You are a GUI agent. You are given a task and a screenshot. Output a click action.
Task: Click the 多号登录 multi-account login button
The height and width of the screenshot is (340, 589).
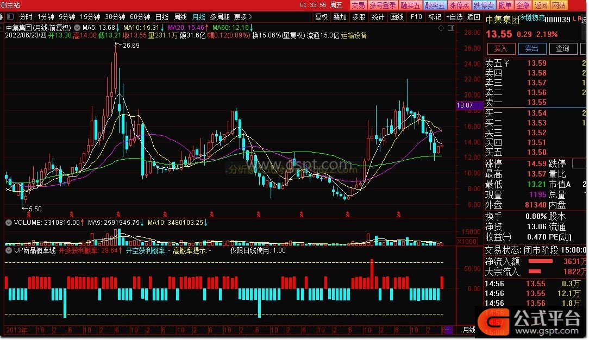tap(383, 5)
